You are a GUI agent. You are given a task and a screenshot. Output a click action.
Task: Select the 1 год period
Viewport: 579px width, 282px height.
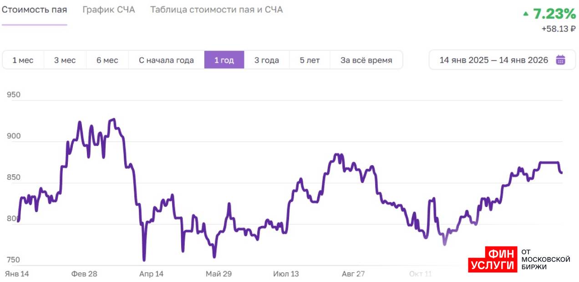pyautogui.click(x=224, y=60)
